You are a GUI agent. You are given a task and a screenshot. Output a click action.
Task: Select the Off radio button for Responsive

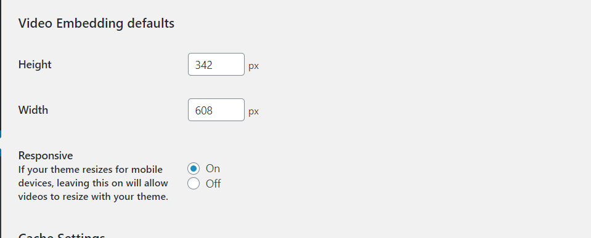tap(194, 183)
